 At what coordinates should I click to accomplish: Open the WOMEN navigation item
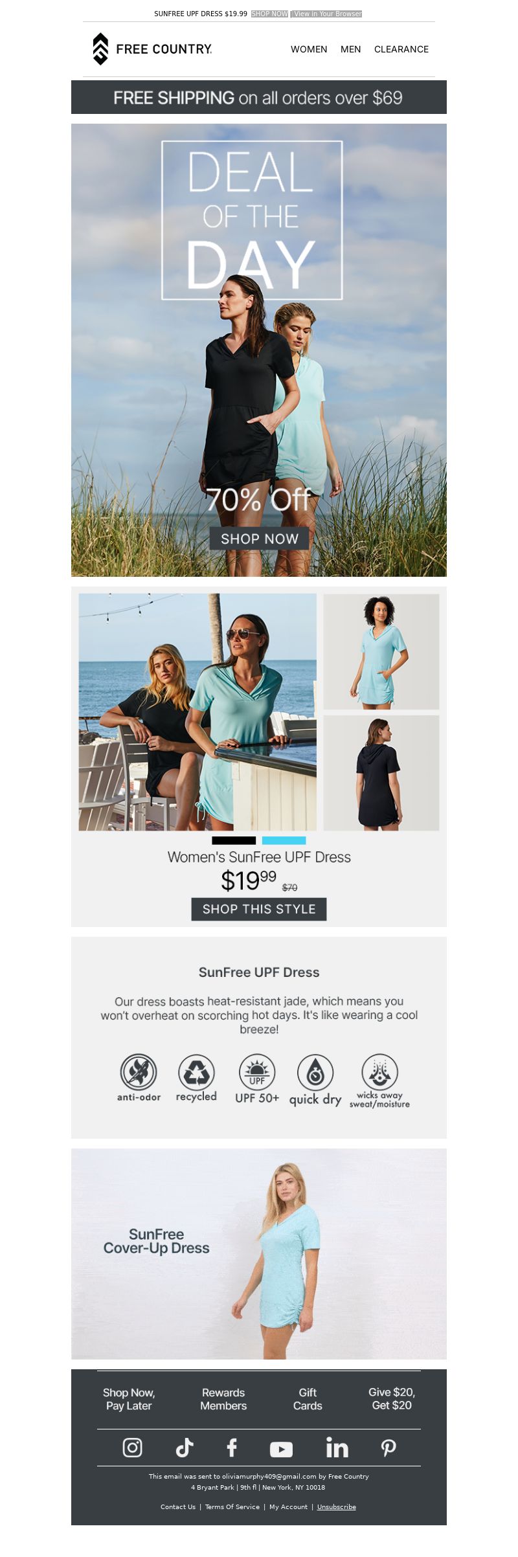309,49
